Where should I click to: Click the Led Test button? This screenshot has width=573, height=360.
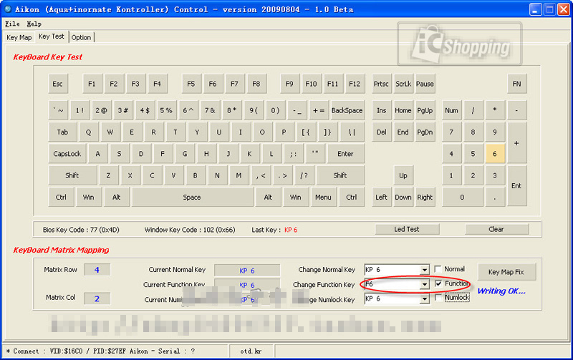pos(407,230)
